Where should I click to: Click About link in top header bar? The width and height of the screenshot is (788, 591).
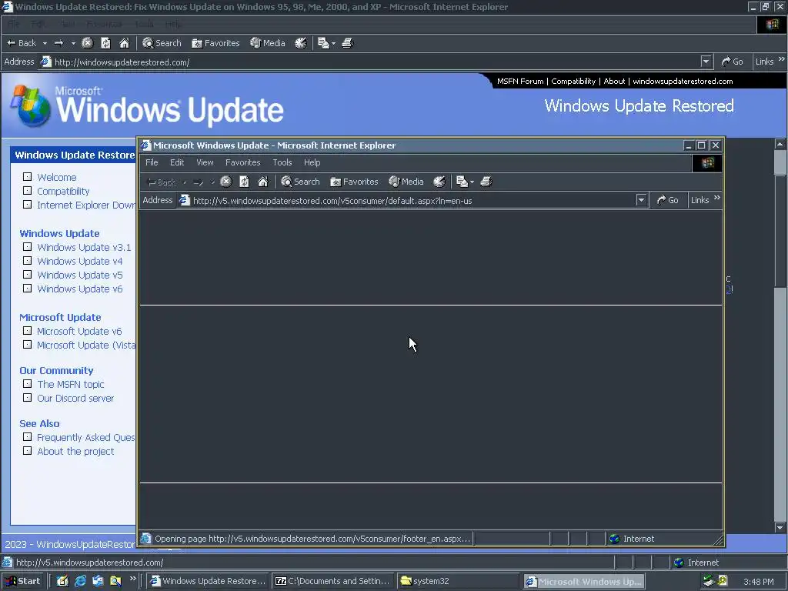click(x=614, y=81)
